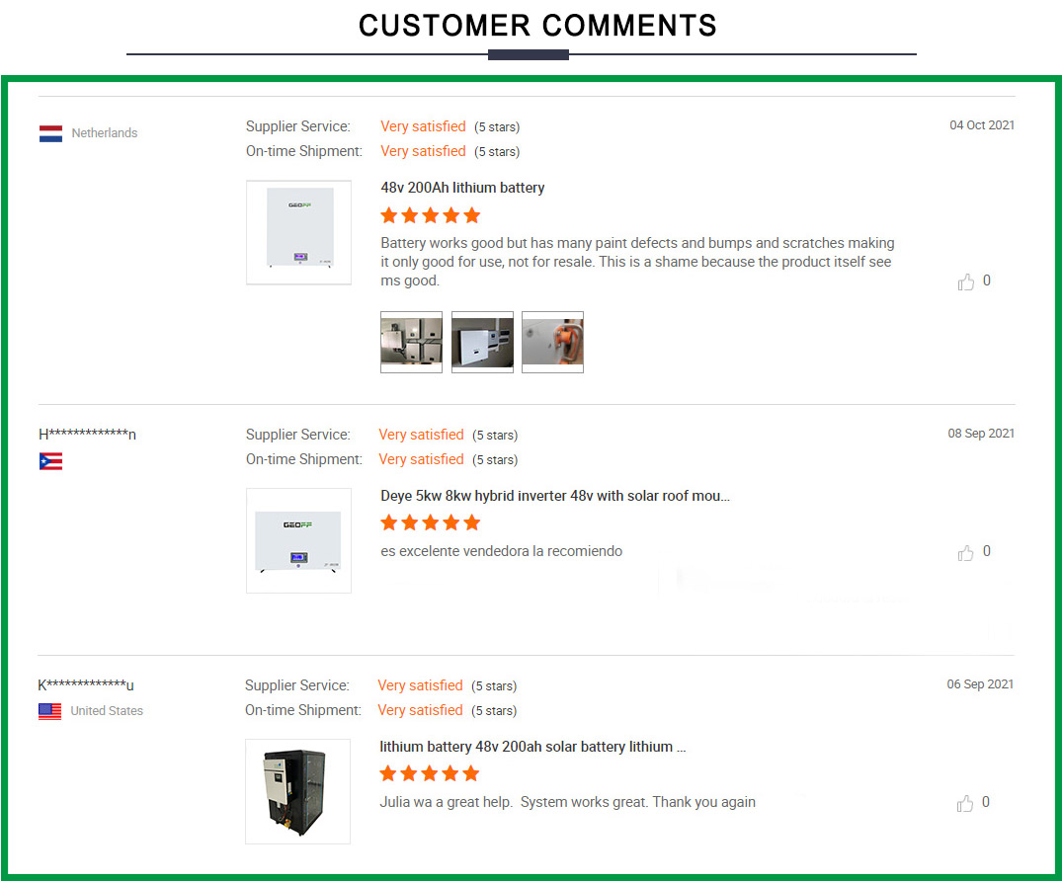Click the Customer Comments heading
The image size is (1062, 881).
537,26
